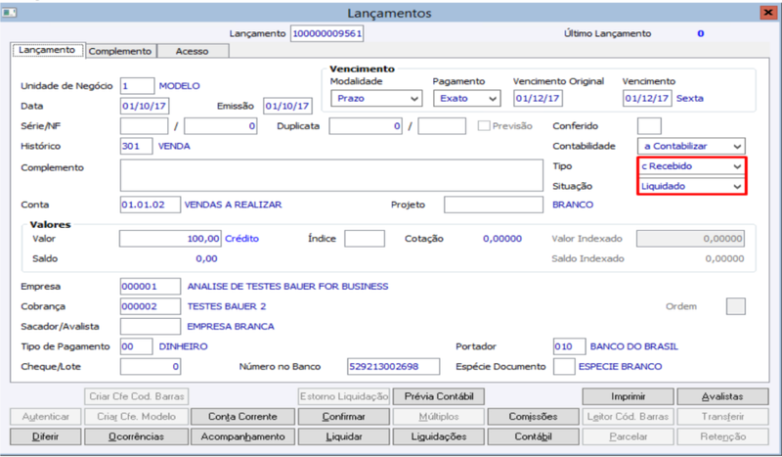Click the Valor field showing 100,00
This screenshot has width=782, height=457.
(x=170, y=239)
